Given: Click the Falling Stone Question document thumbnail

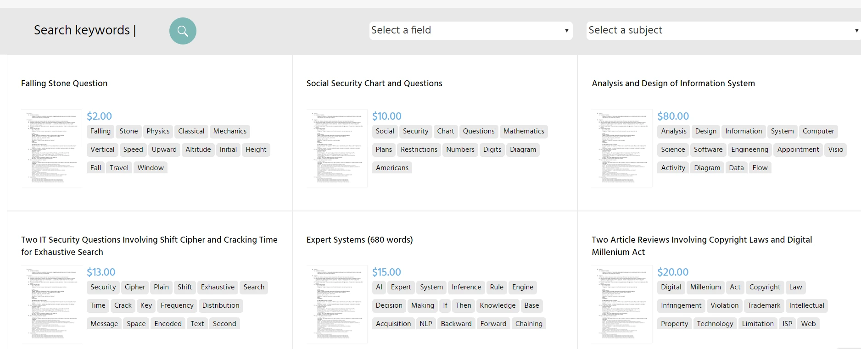Looking at the screenshot, I should click(x=52, y=148).
